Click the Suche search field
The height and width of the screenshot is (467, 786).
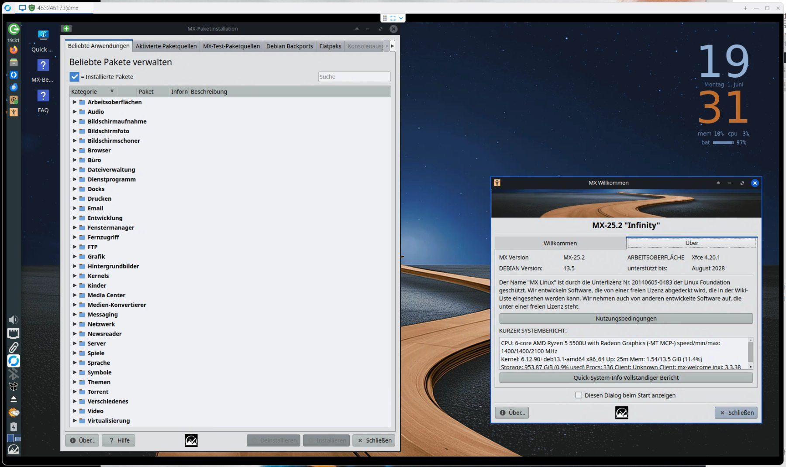point(354,77)
